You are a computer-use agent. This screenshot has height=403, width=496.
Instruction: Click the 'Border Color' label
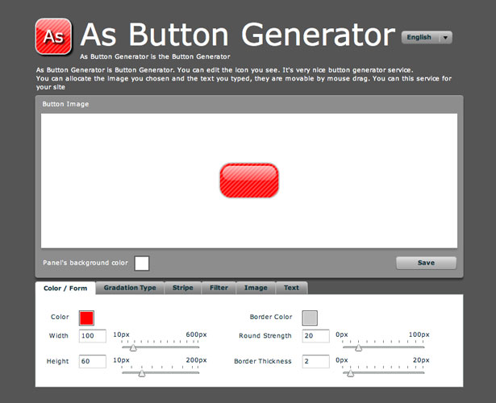271,317
